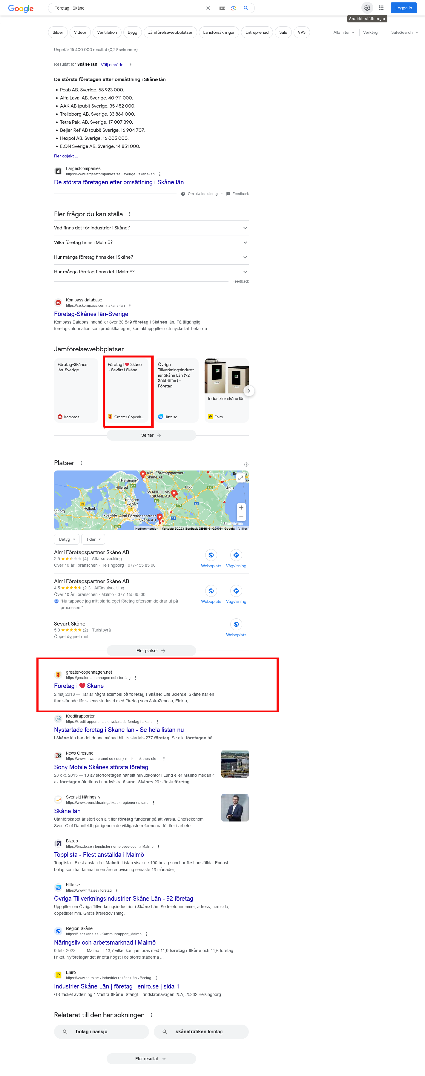Get Vägvisning for Almi Malmö
This screenshot has height=1076, width=425.
click(x=236, y=591)
